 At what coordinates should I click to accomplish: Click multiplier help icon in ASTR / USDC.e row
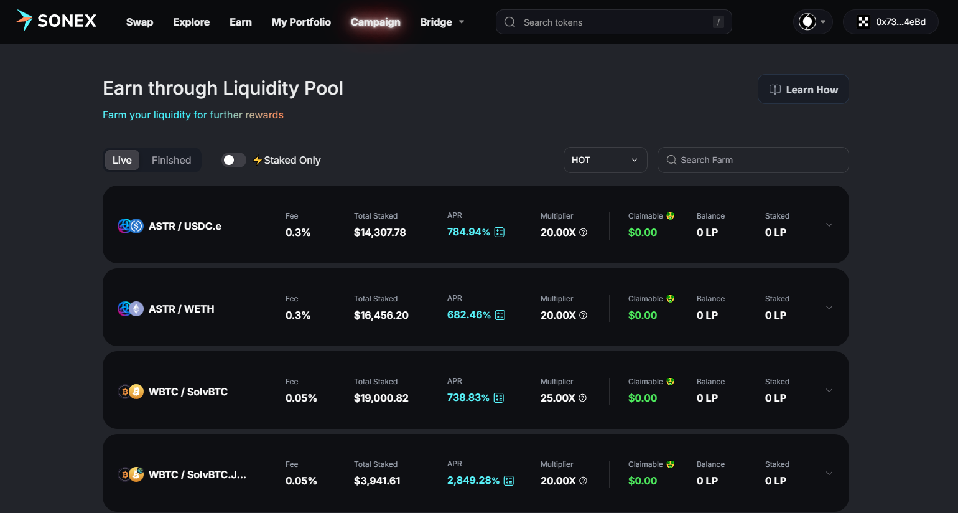pyautogui.click(x=584, y=232)
